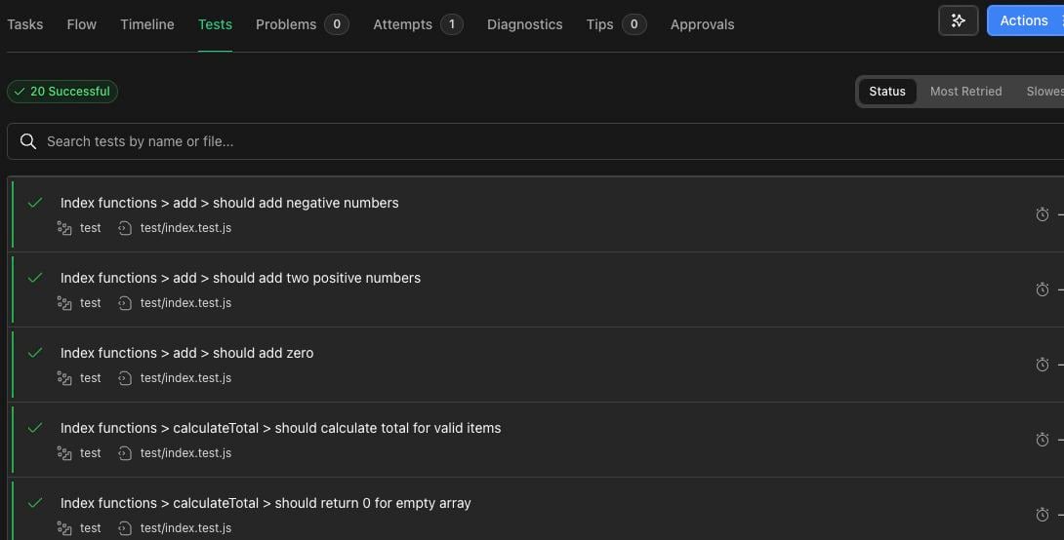Click file icon in 'should add zero' row
Viewport: 1064px width, 540px height.
125,379
